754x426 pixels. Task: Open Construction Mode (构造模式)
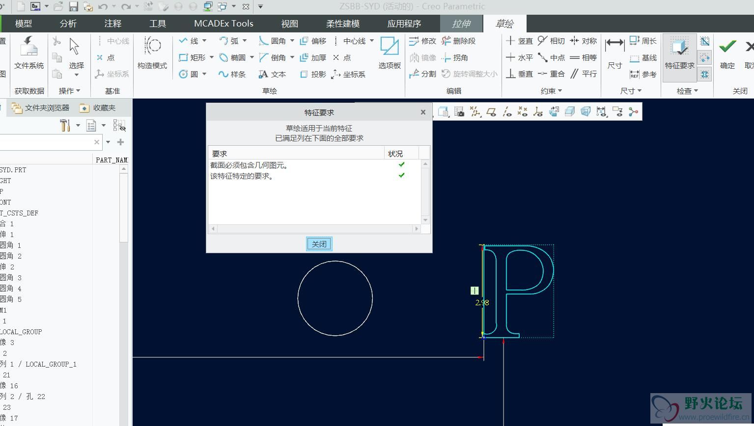152,53
